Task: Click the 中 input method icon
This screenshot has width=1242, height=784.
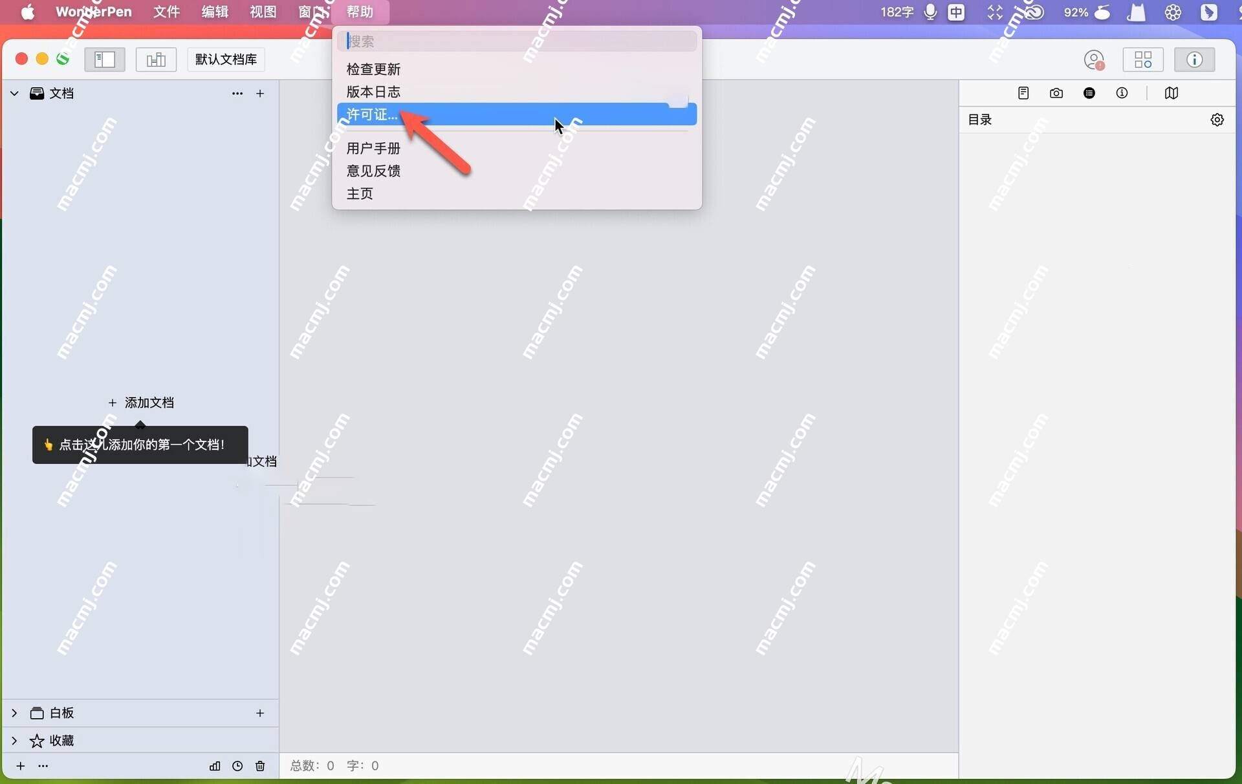Action: (956, 12)
